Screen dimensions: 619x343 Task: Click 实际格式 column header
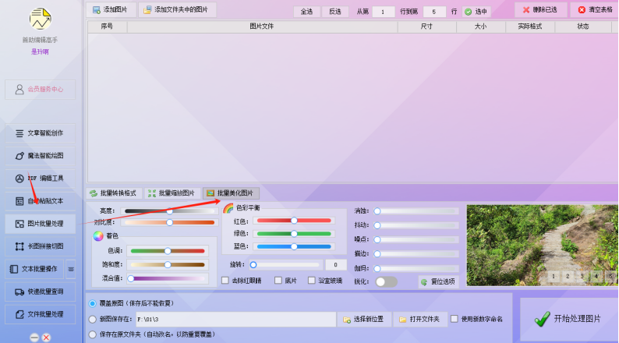pos(530,27)
